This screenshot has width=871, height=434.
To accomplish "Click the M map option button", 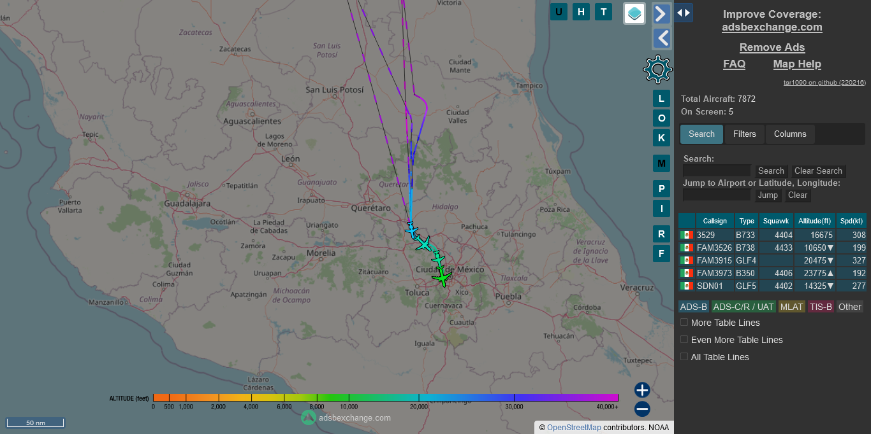I will 661,164.
